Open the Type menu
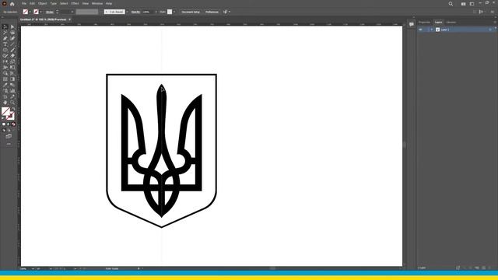Image resolution: width=498 pixels, height=280 pixels. click(x=54, y=3)
